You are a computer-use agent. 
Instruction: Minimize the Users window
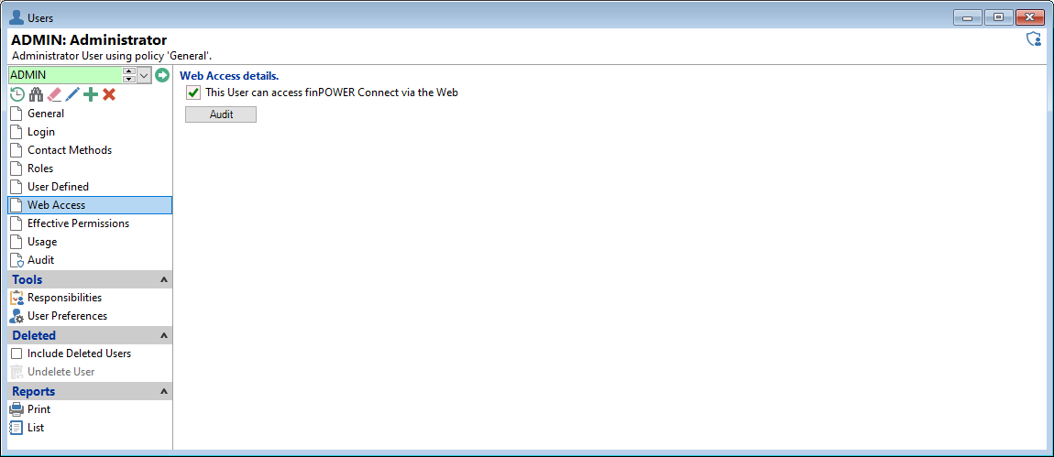pyautogui.click(x=968, y=18)
